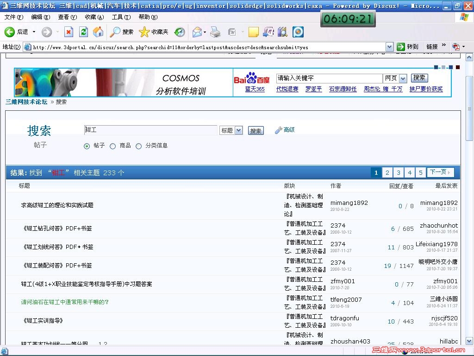Expand the address bar URL dropdown
This screenshot has width=474, height=356.
pos(390,47)
